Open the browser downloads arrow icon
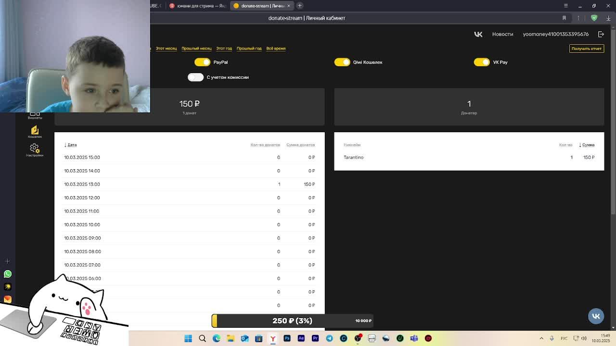 608,18
